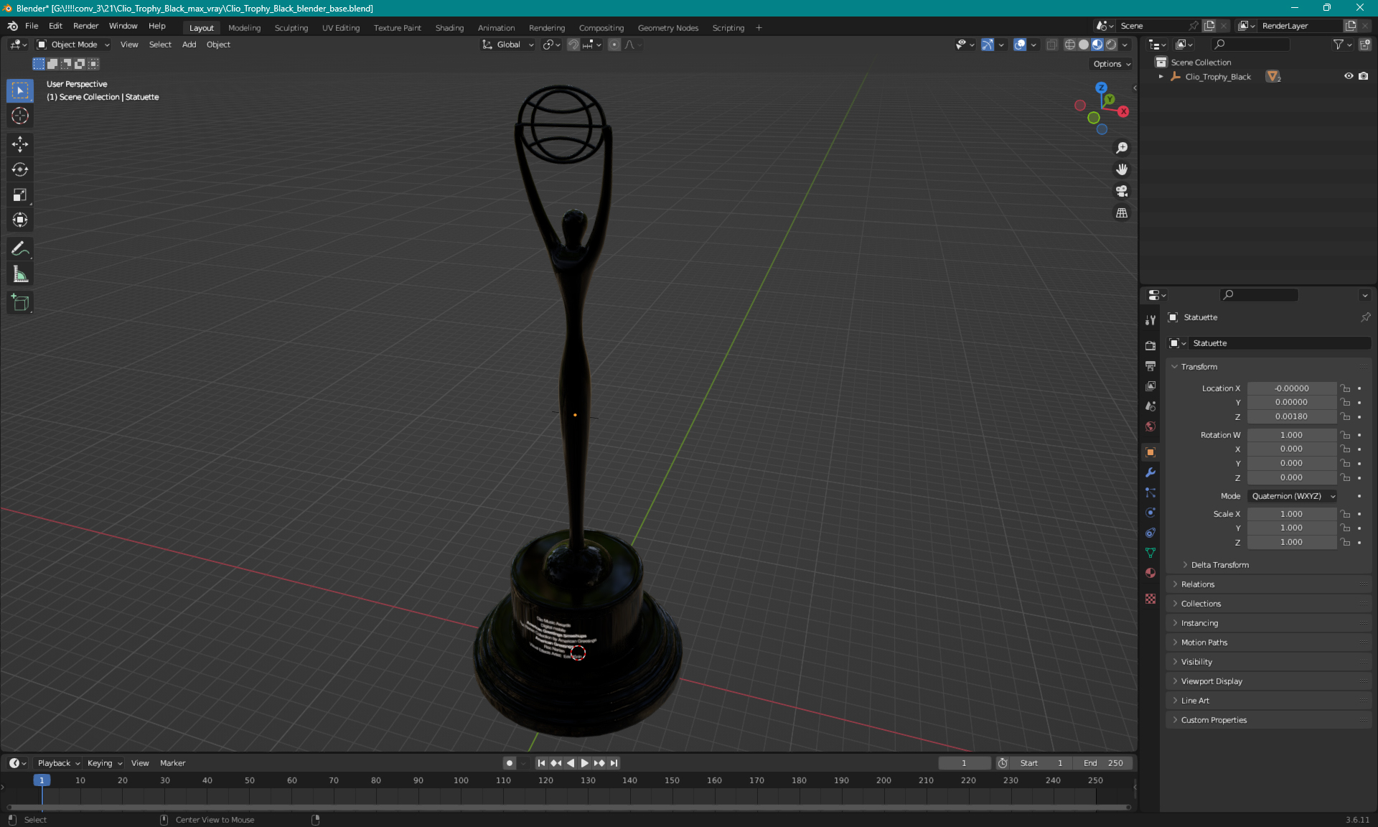1378x827 pixels.
Task: Click the timeline Playback button
Action: [58, 763]
